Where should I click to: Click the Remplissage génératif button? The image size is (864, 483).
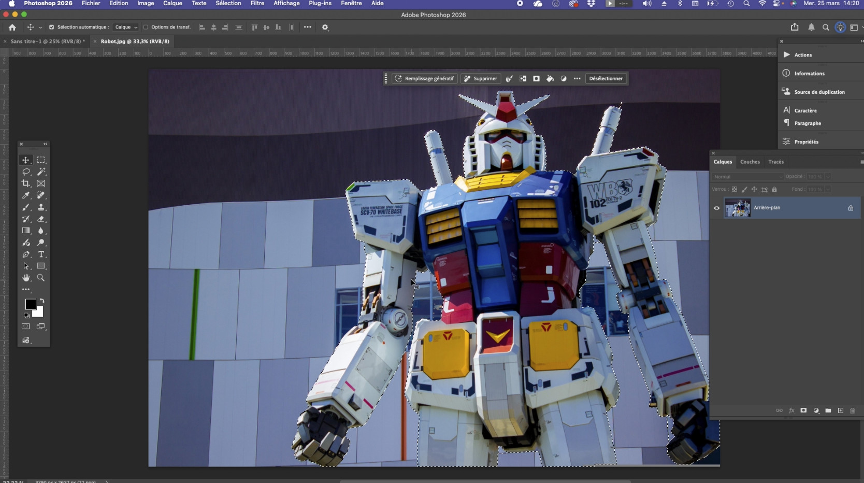424,79
